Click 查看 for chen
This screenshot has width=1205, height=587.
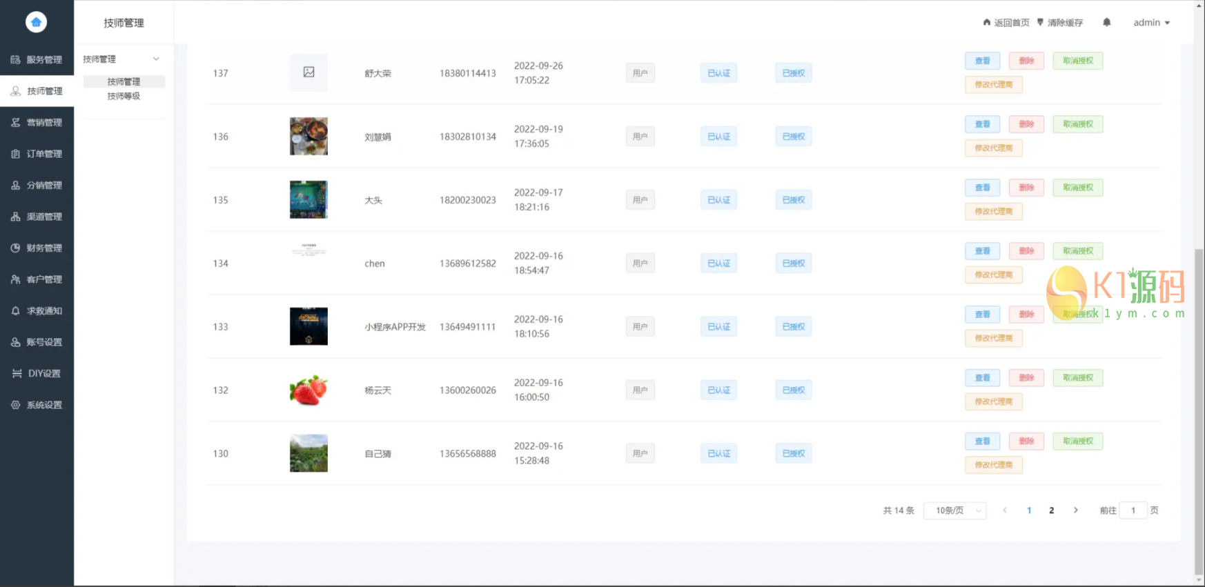982,251
